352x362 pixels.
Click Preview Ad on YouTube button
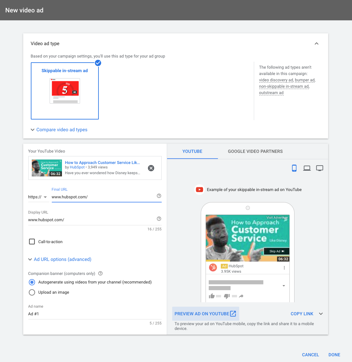click(x=205, y=314)
